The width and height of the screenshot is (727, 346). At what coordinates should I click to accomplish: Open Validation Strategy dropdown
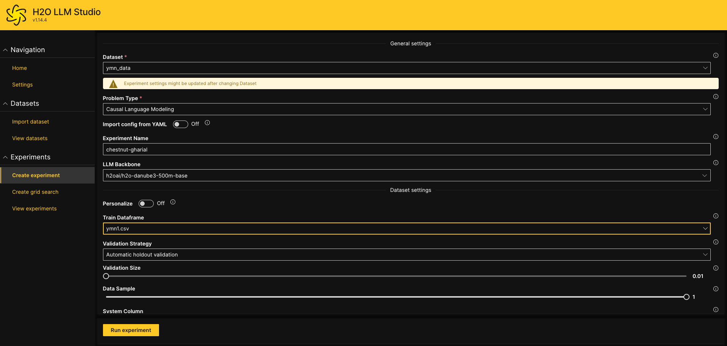pyautogui.click(x=407, y=255)
